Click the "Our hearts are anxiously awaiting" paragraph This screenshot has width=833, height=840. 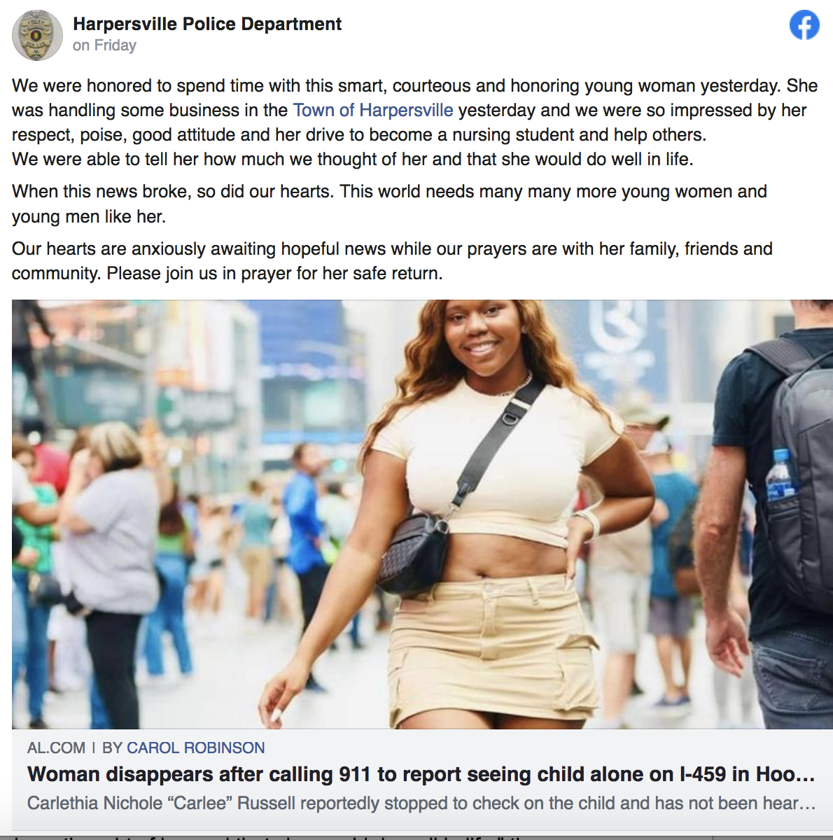click(392, 261)
